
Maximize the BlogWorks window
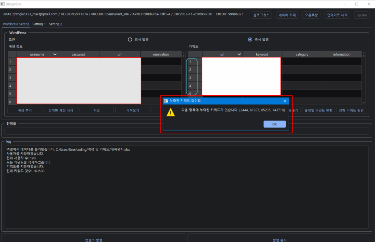pos(356,4)
